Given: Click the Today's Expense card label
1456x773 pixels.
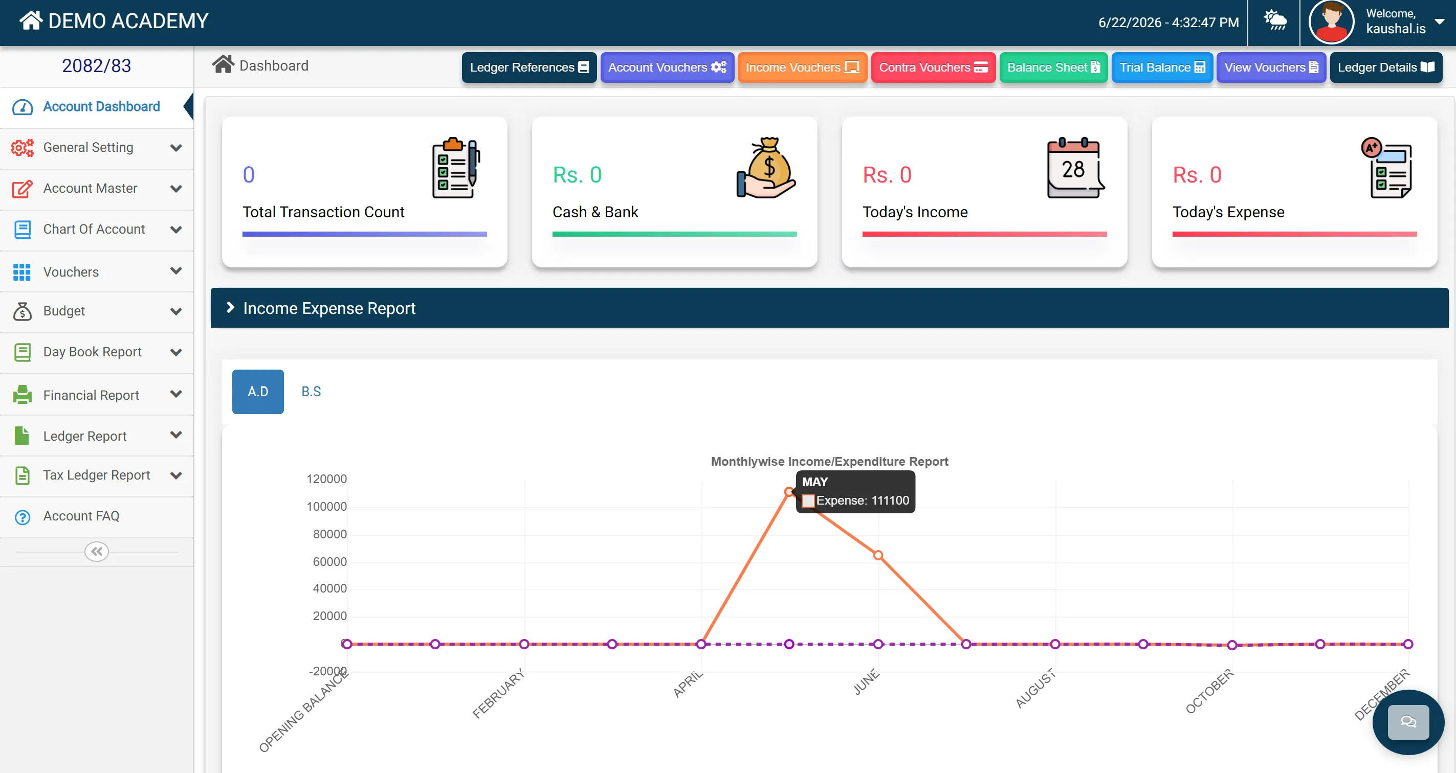Looking at the screenshot, I should [1228, 212].
